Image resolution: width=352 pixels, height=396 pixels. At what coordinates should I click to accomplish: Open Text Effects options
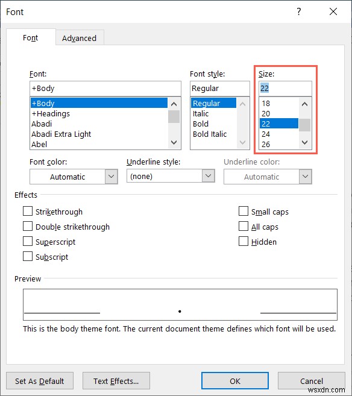pos(116,381)
